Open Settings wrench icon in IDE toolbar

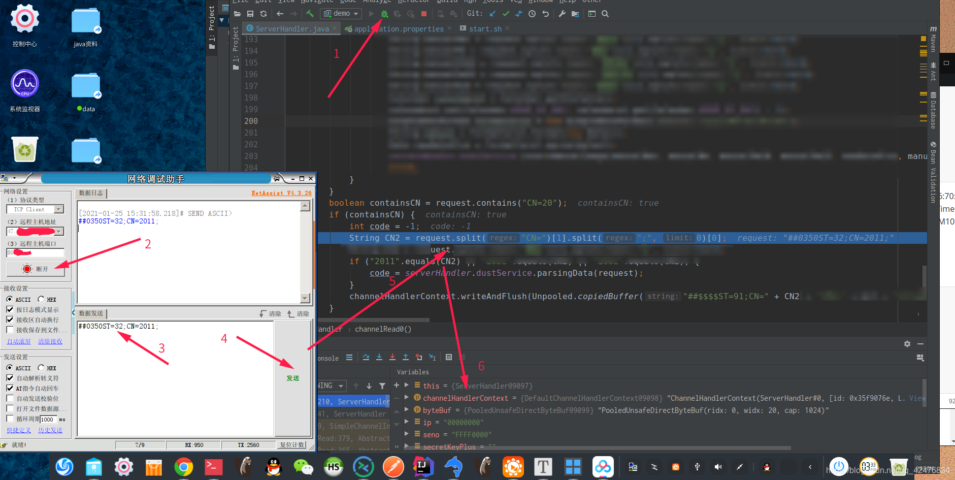562,14
